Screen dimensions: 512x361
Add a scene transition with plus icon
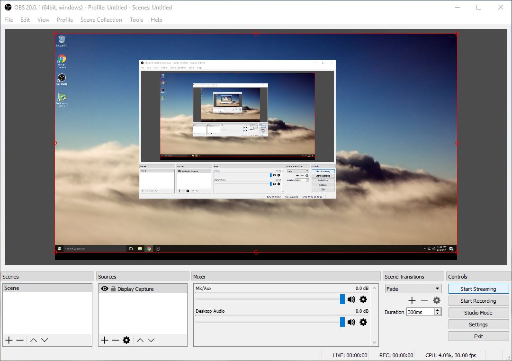(412, 300)
